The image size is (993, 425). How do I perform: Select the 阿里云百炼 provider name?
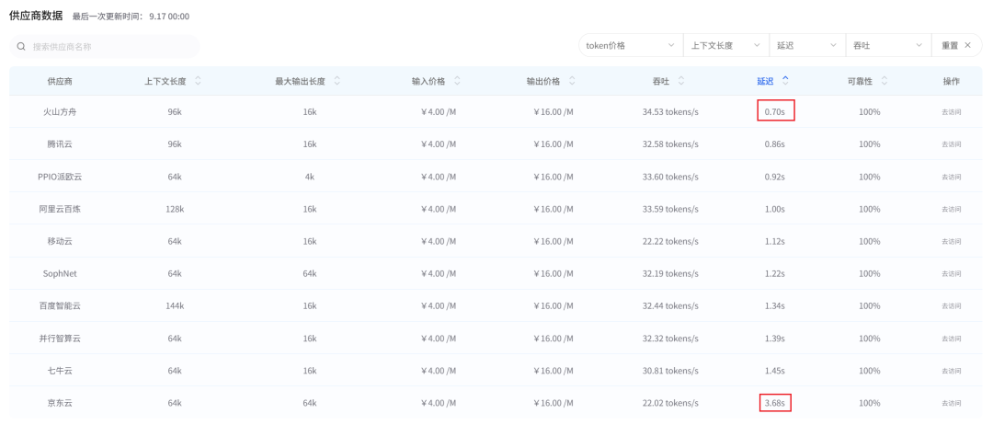click(x=60, y=209)
